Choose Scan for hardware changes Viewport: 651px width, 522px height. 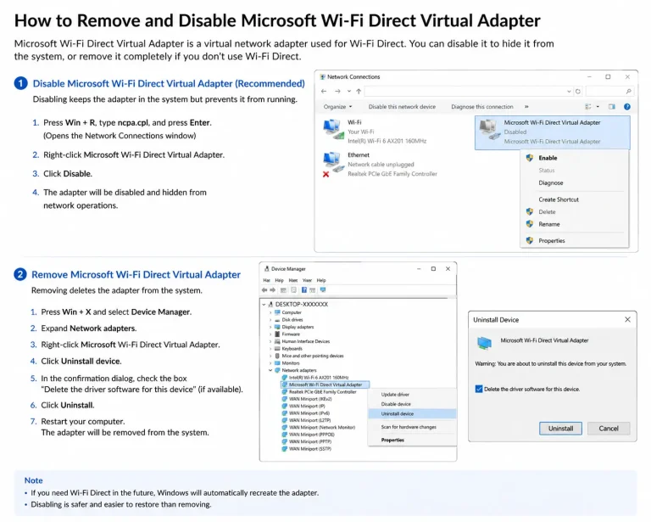point(412,427)
